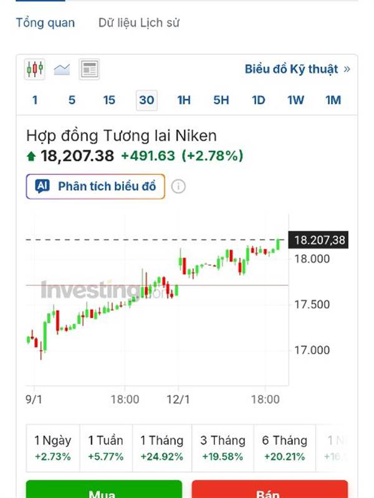Viewport: 374px width, 498px height.
Task: Select the candlestick chart type icon
Action: (35, 69)
